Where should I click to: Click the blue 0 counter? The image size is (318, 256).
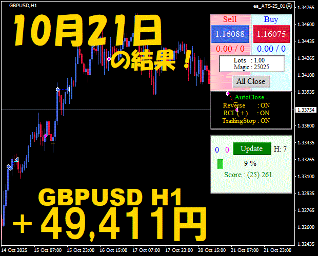coord(217,150)
